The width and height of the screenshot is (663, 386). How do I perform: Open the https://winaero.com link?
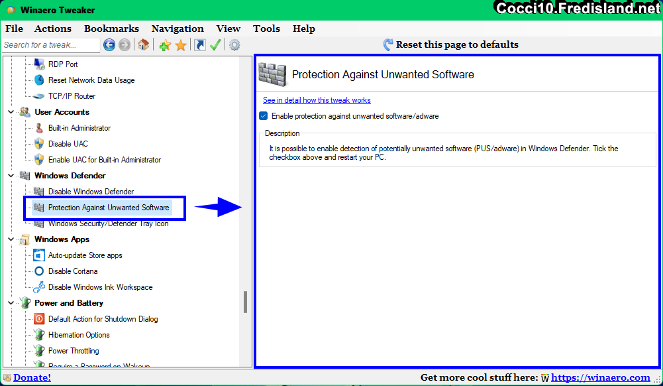(601, 377)
